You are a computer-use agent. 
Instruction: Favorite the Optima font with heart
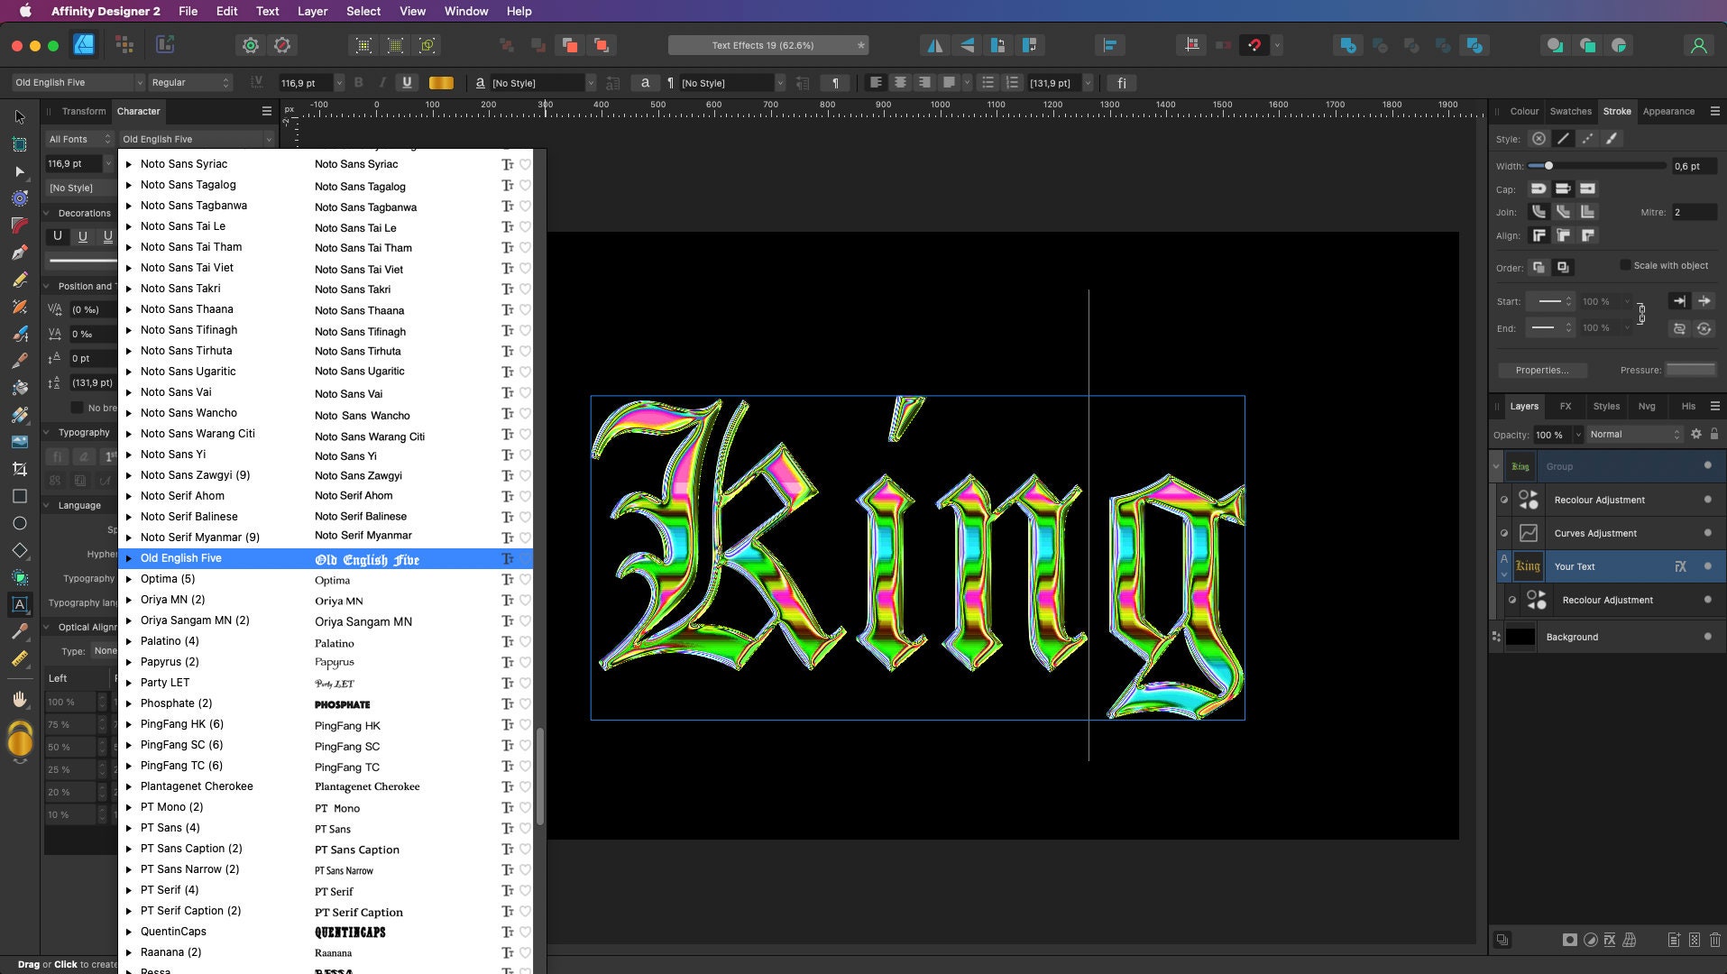pos(525,580)
